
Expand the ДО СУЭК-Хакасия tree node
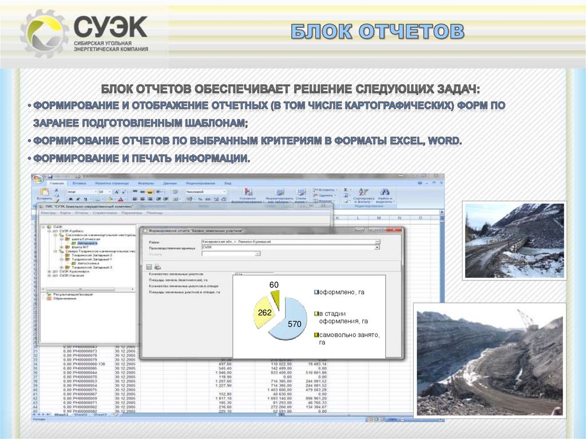click(x=49, y=275)
